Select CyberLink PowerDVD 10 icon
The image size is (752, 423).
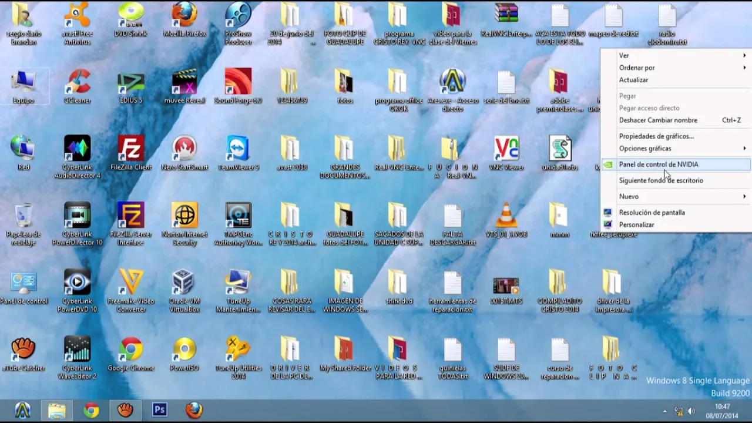(78, 291)
